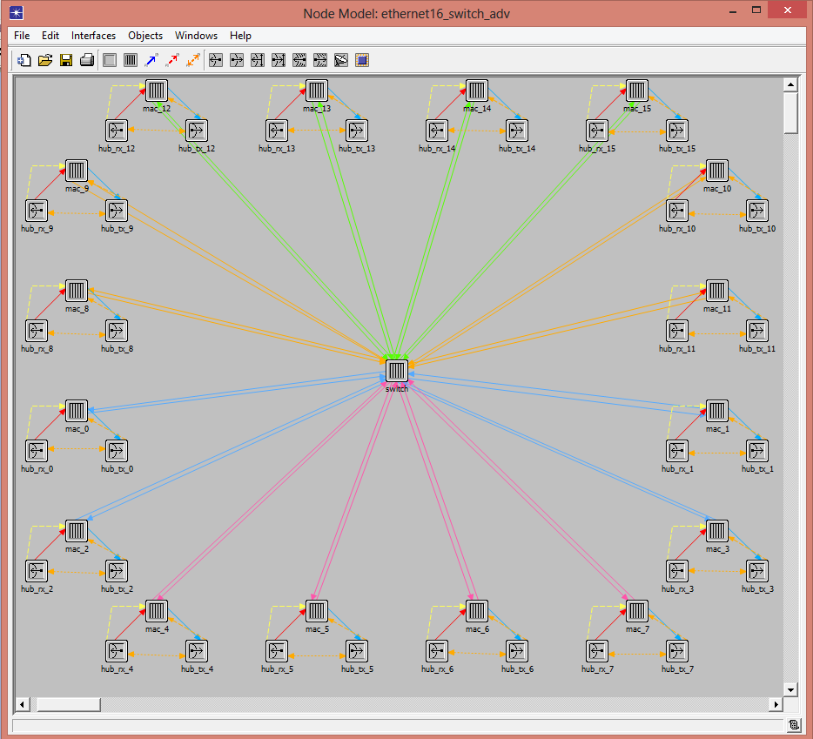The image size is (813, 739).
Task: Click the vertical scrollbar down arrow
Action: 790,689
